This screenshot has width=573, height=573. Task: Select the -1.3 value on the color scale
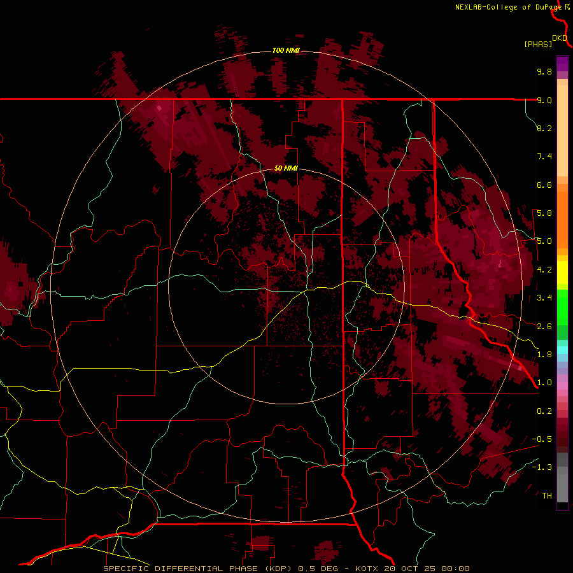[542, 467]
